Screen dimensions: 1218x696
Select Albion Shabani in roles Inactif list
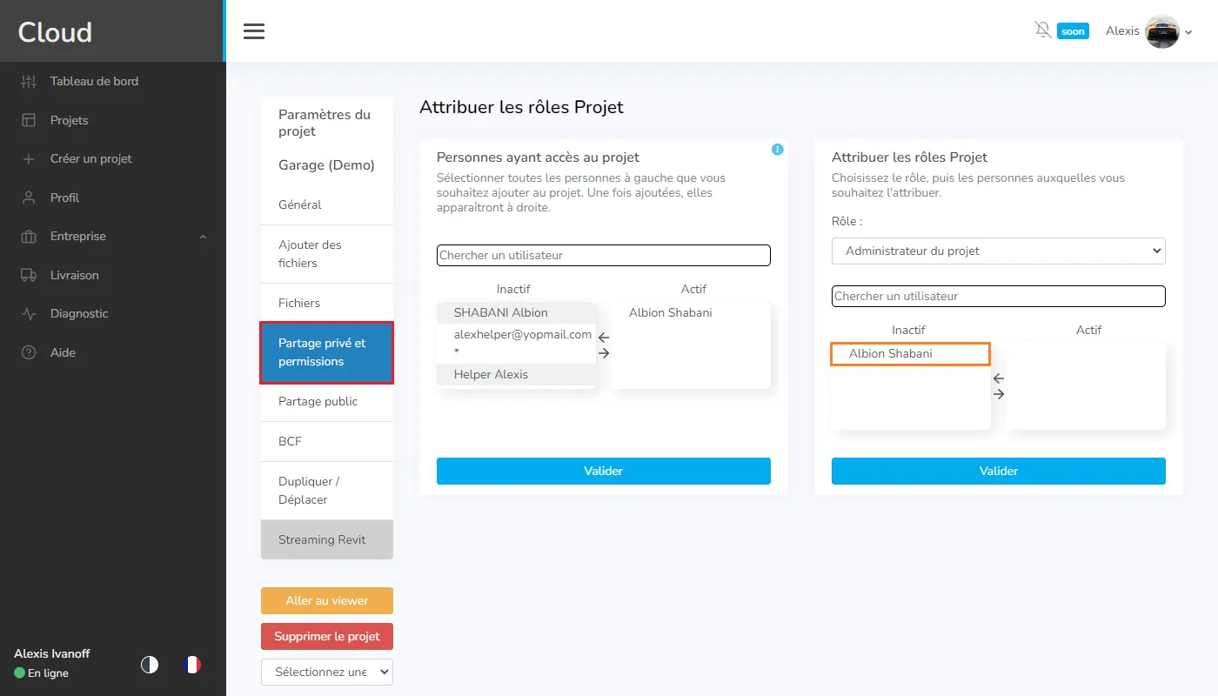click(910, 353)
